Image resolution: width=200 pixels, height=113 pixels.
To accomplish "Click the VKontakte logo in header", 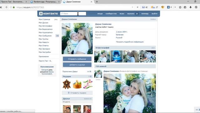I will tap(48, 13).
